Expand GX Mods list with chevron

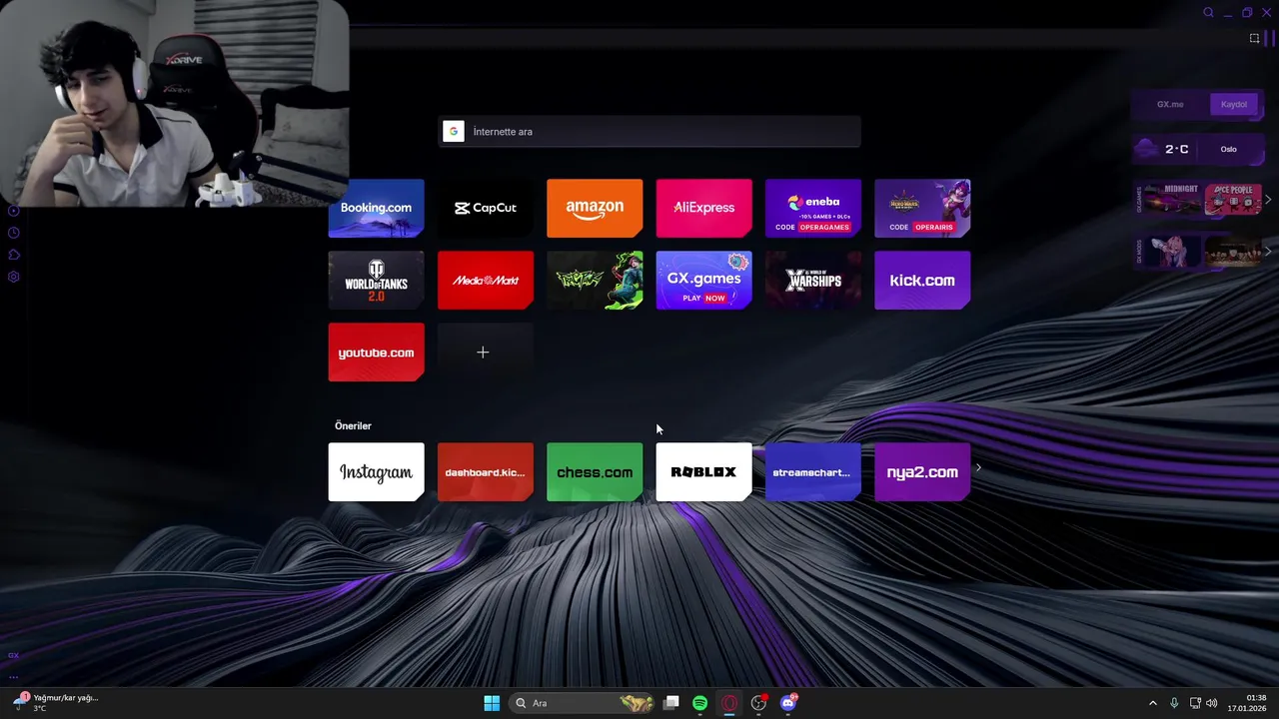(x=1268, y=252)
